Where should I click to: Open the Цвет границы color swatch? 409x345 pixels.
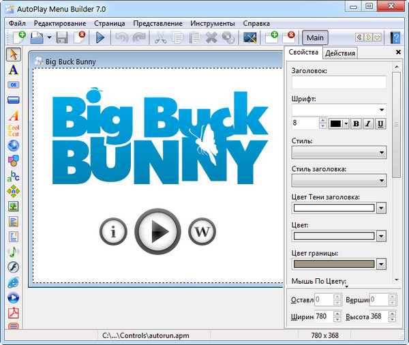[x=333, y=264]
